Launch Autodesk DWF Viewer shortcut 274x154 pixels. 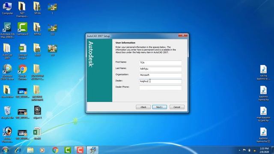(x=7, y=72)
